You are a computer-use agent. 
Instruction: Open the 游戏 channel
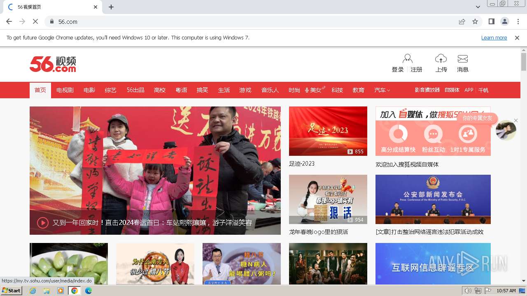click(x=245, y=90)
